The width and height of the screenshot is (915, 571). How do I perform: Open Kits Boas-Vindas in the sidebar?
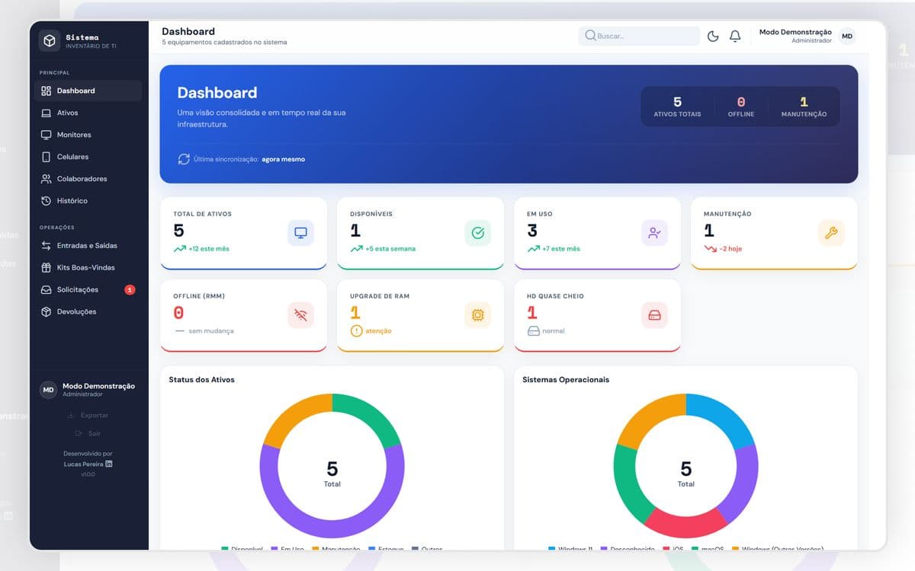tap(88, 268)
